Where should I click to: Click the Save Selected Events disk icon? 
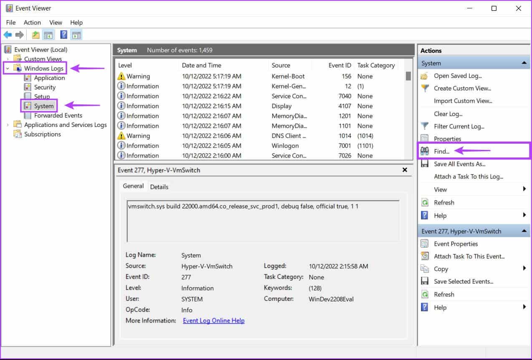[x=425, y=281]
